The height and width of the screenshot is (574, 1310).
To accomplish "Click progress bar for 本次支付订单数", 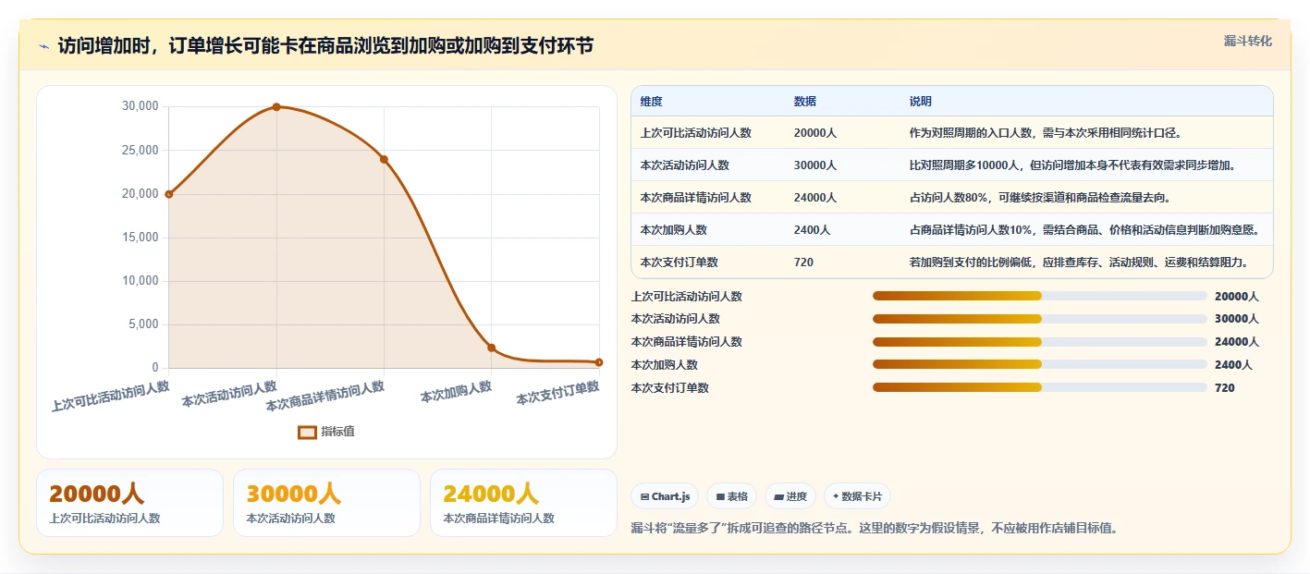I will (1040, 387).
